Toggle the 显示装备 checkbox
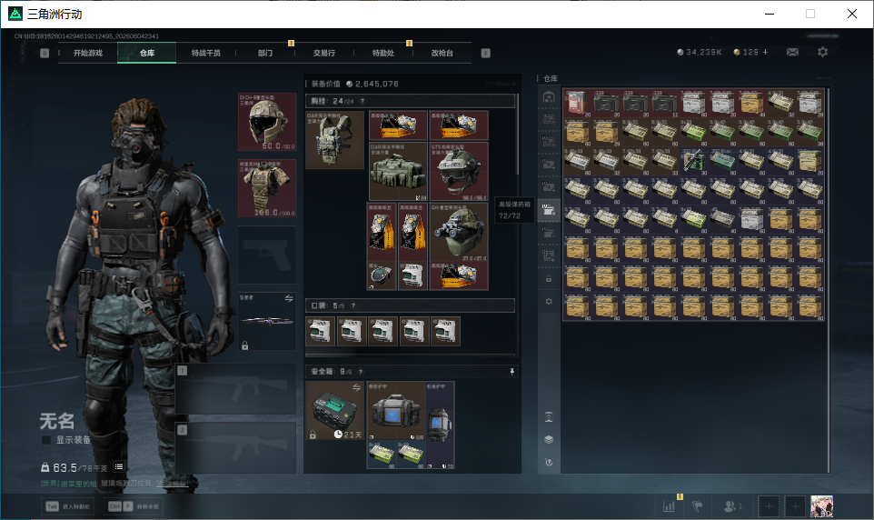 coord(46,440)
